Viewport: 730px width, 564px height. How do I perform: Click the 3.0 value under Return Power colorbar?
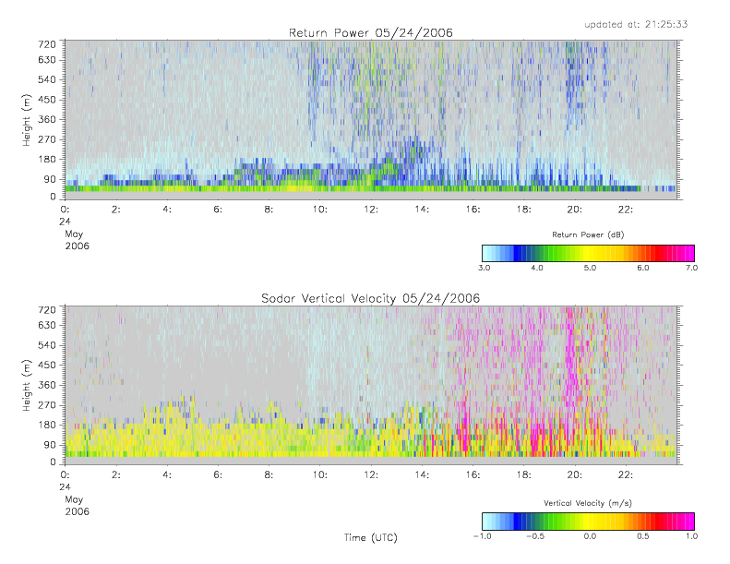pos(485,268)
